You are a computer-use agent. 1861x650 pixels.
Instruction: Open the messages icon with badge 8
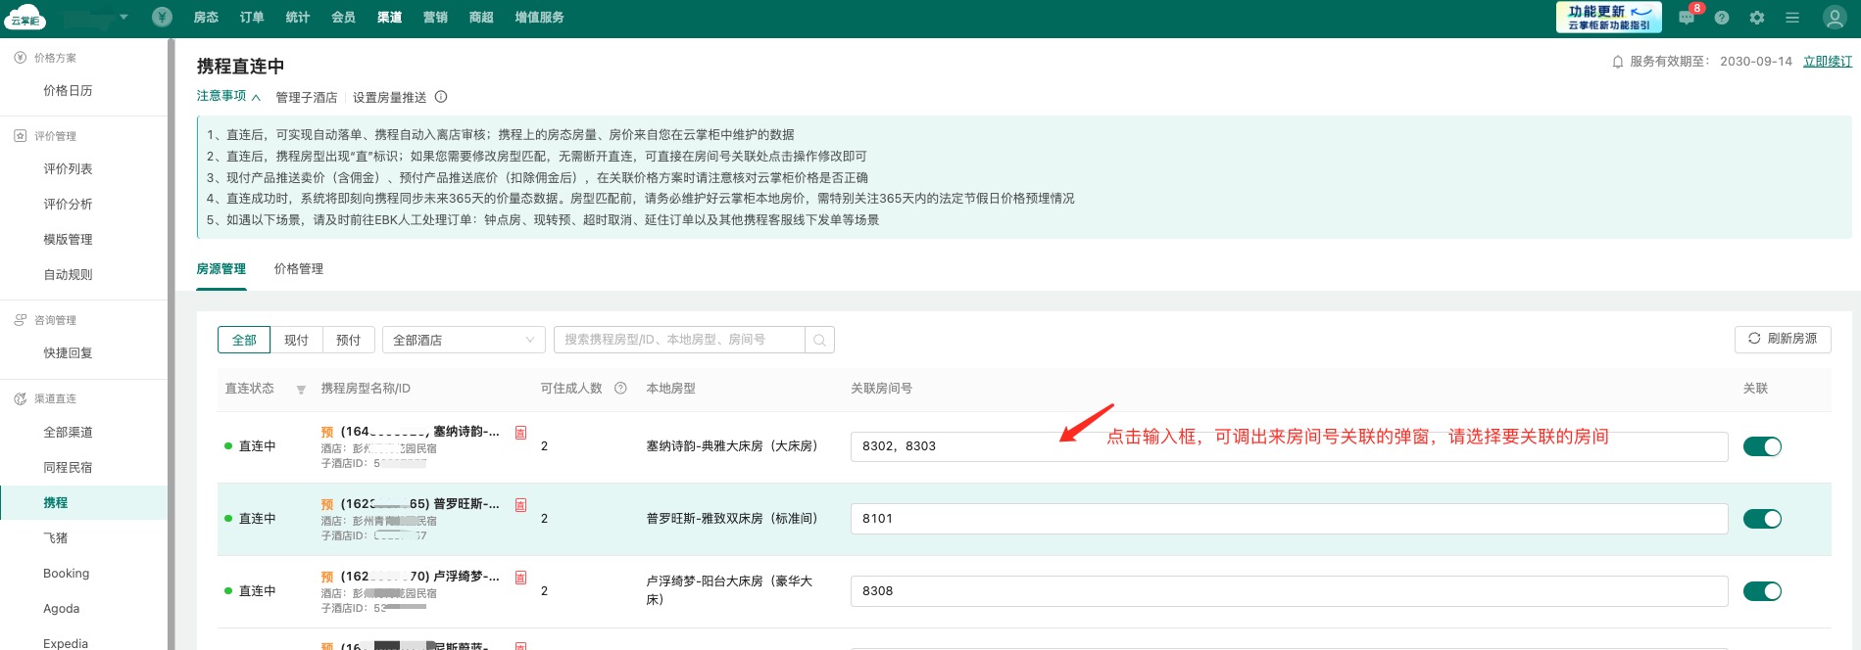coord(1687,17)
